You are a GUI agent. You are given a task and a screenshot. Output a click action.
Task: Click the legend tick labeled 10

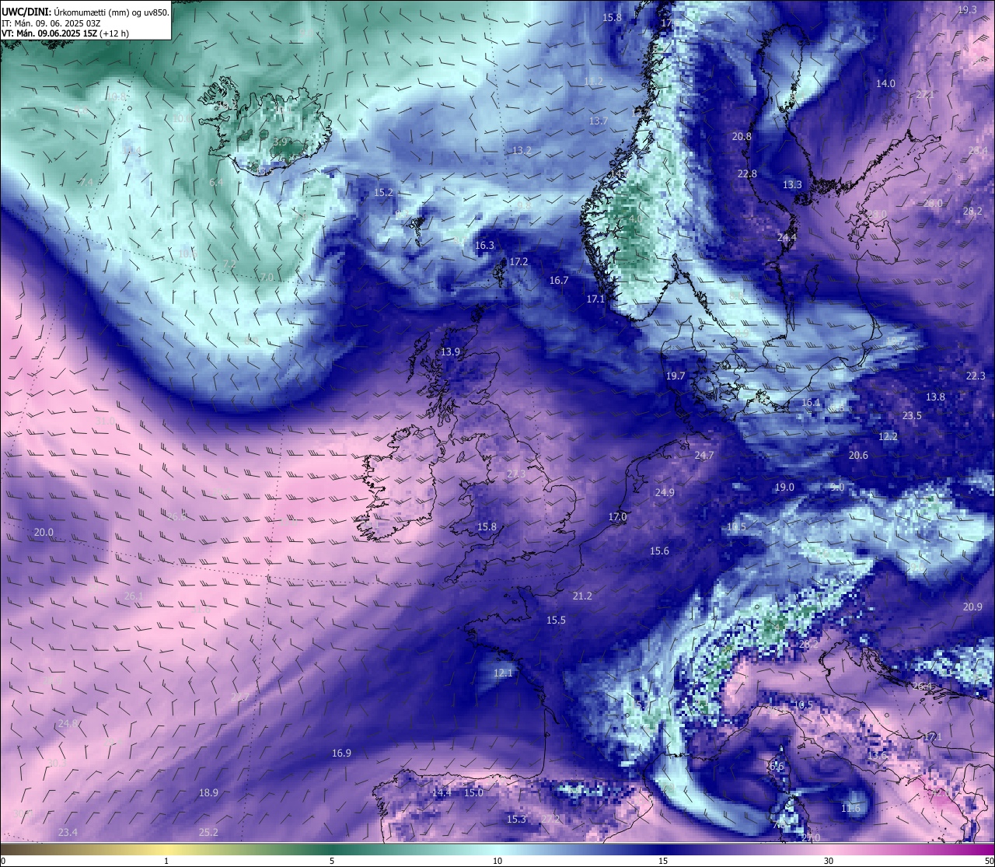point(497,861)
